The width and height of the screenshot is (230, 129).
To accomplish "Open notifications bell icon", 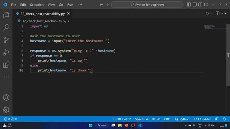I will point(224,119).
